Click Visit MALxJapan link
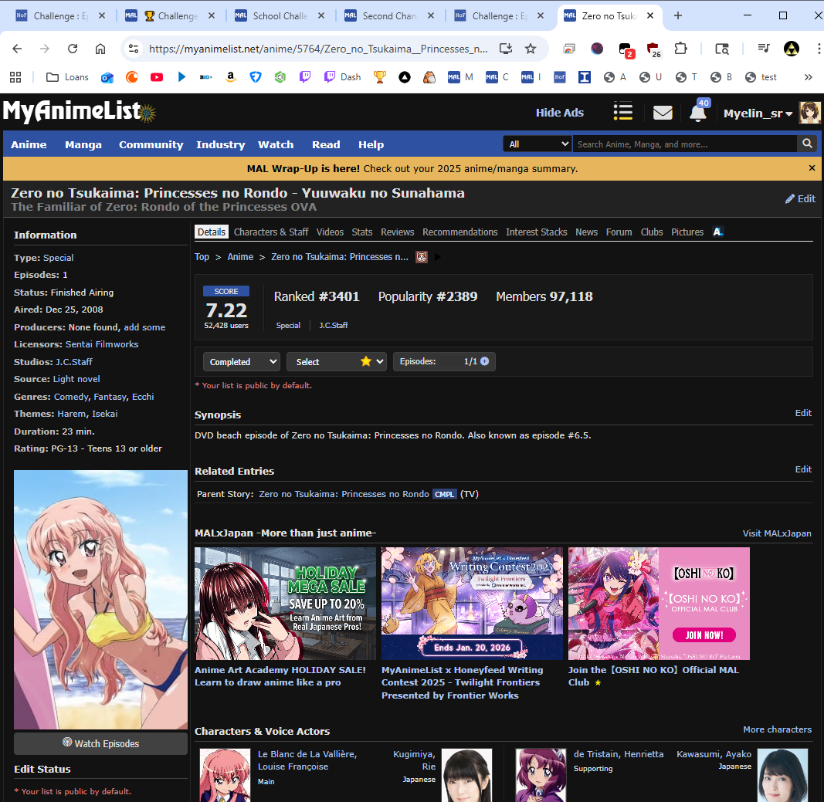Image resolution: width=824 pixels, height=802 pixels. pyautogui.click(x=777, y=533)
